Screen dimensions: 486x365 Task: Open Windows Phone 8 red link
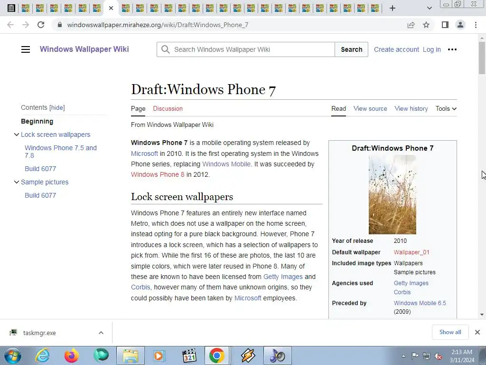tap(158, 174)
